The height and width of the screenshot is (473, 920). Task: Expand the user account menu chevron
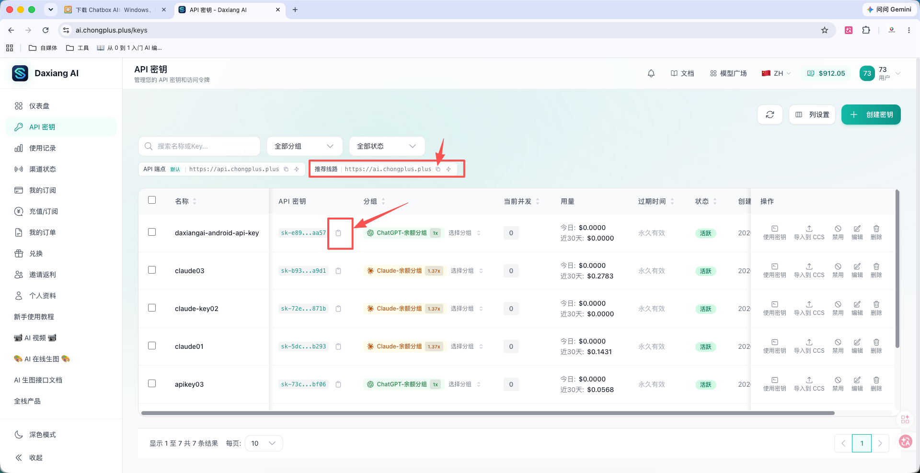click(898, 73)
